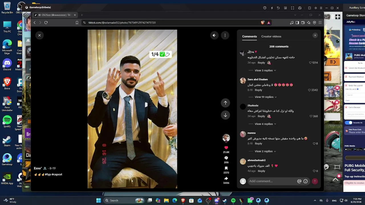Image resolution: width=365 pixels, height=205 pixels.
Task: Mute the TikTok post sound
Action: 214,35
